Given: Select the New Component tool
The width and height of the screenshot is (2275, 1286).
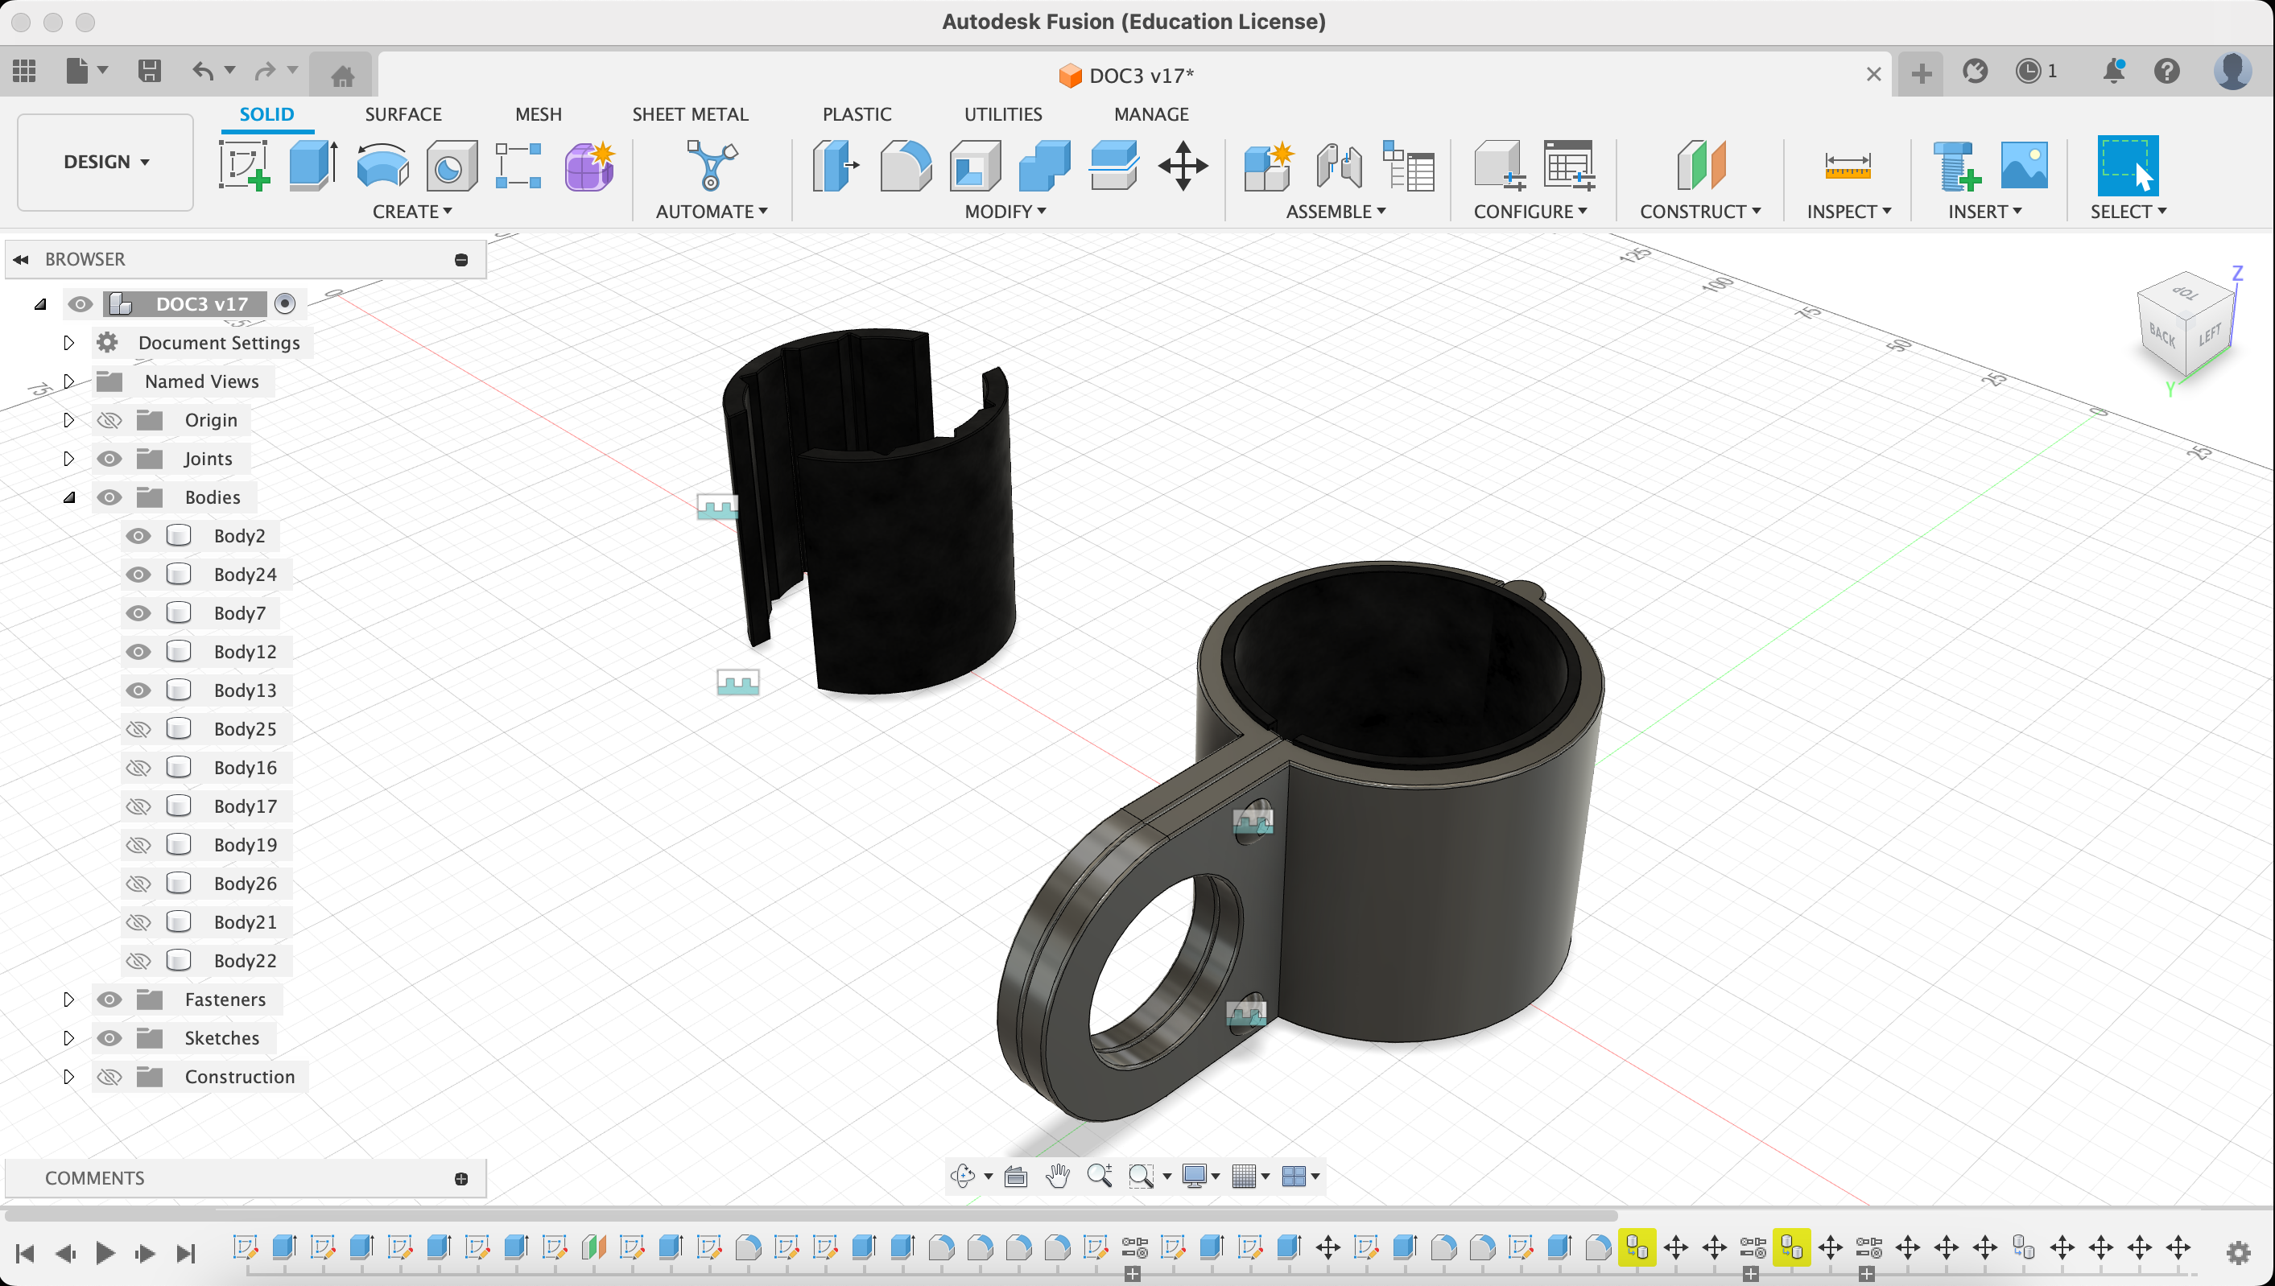Looking at the screenshot, I should 1269,165.
